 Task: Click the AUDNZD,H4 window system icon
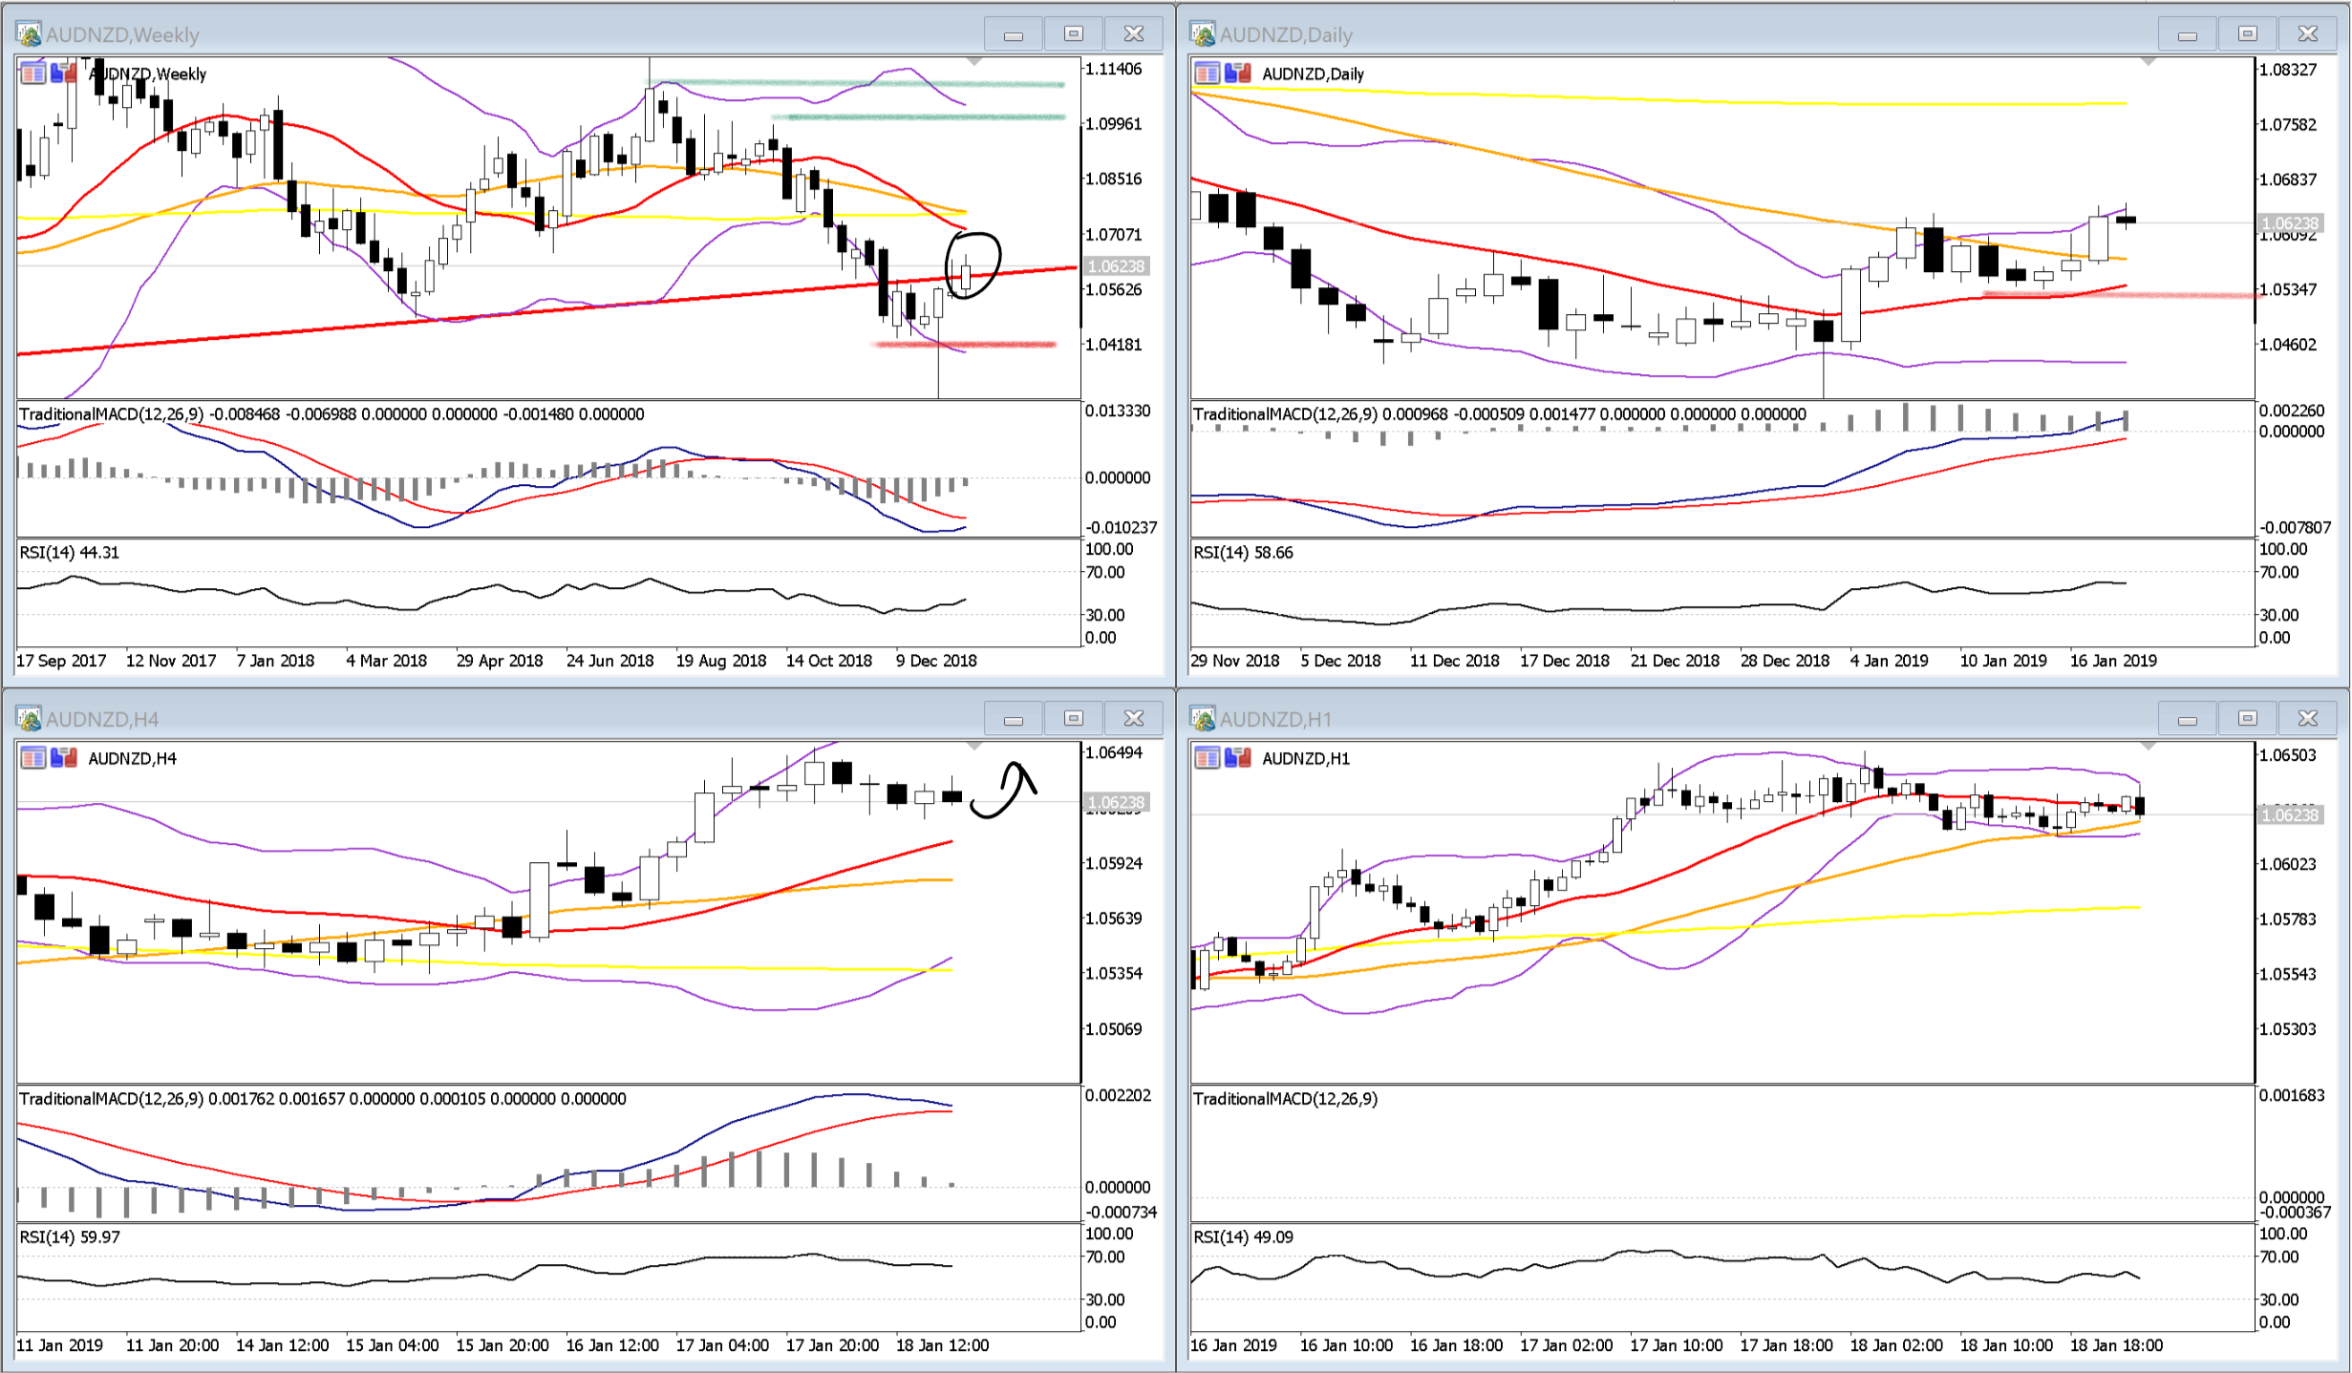coord(29,718)
